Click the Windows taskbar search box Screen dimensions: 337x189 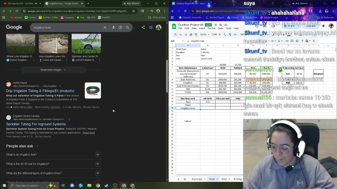point(34,186)
